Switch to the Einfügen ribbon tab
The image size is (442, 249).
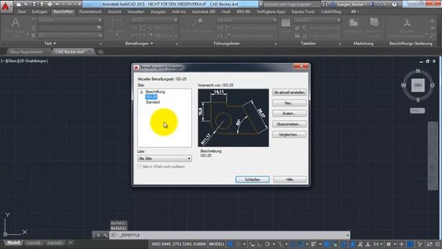coord(39,12)
